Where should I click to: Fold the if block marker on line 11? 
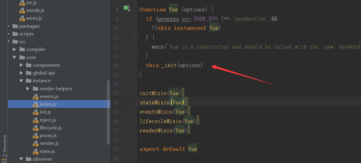(x=136, y=37)
